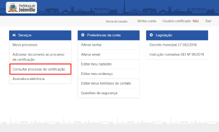Click the Prefeitura de Joinville logo
This screenshot has height=132, width=219.
[21, 8]
